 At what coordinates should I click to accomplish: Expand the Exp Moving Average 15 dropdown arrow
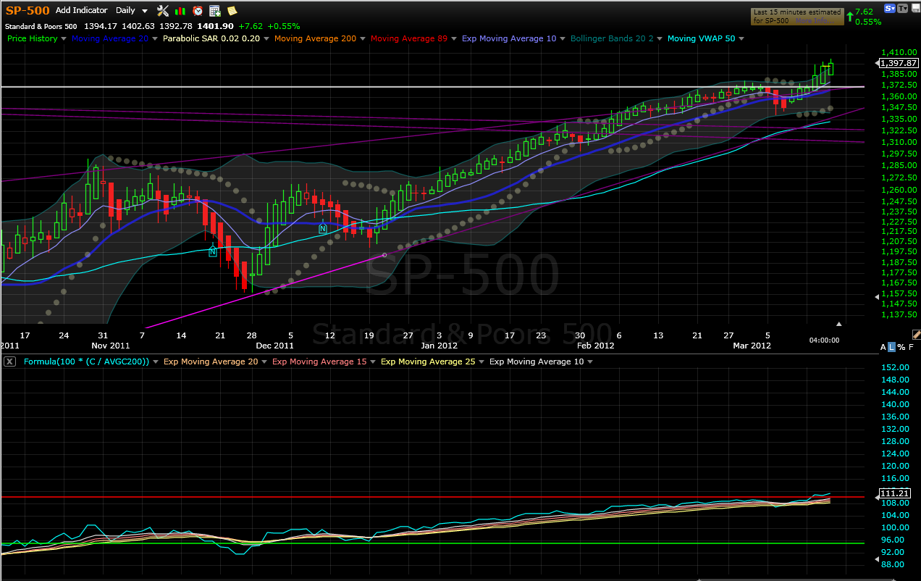373,361
